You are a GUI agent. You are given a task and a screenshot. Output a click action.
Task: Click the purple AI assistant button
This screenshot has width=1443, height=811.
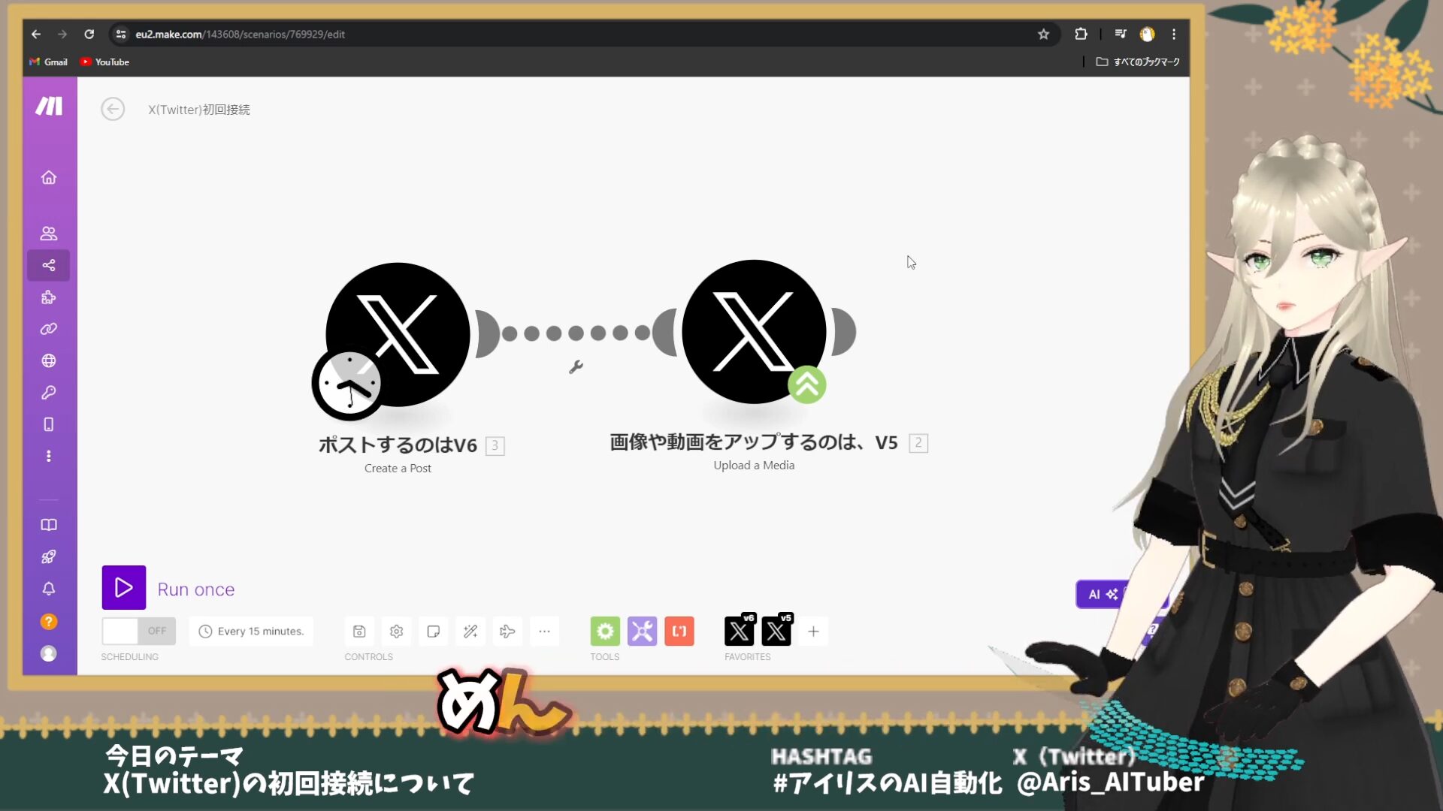click(1103, 594)
